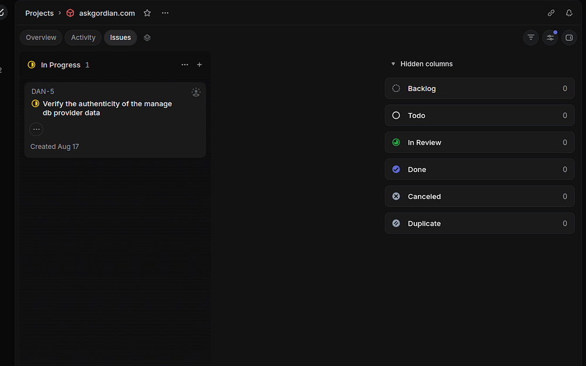Click the Canceled issue count 0

pyautogui.click(x=565, y=196)
